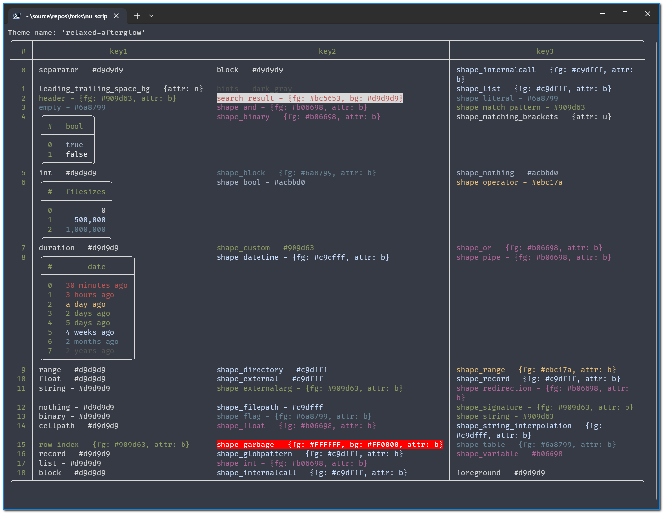Click 'a day ago' in date table
663x513 pixels.
pyautogui.click(x=86, y=304)
